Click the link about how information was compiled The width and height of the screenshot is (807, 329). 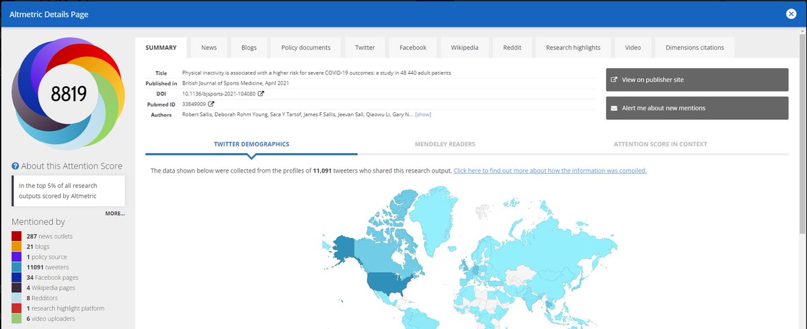point(550,171)
